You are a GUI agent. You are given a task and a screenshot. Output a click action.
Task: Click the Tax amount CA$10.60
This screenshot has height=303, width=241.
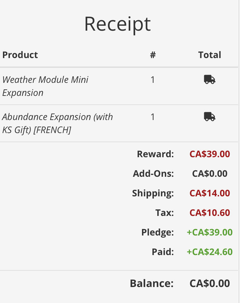210,213
